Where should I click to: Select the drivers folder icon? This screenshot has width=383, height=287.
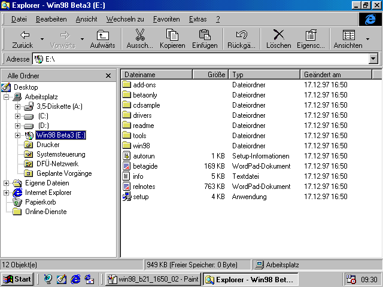pyautogui.click(x=126, y=115)
